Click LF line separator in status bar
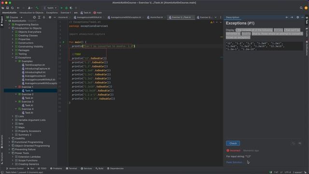This screenshot has height=174, width=309. click(281, 172)
